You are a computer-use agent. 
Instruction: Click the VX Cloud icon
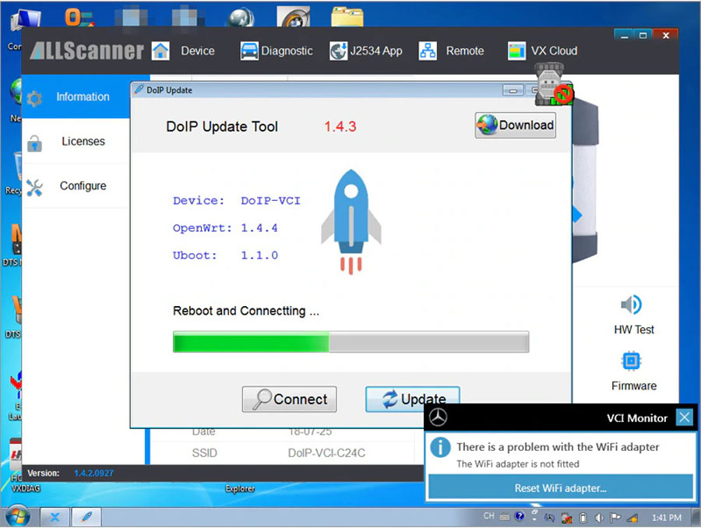(517, 51)
